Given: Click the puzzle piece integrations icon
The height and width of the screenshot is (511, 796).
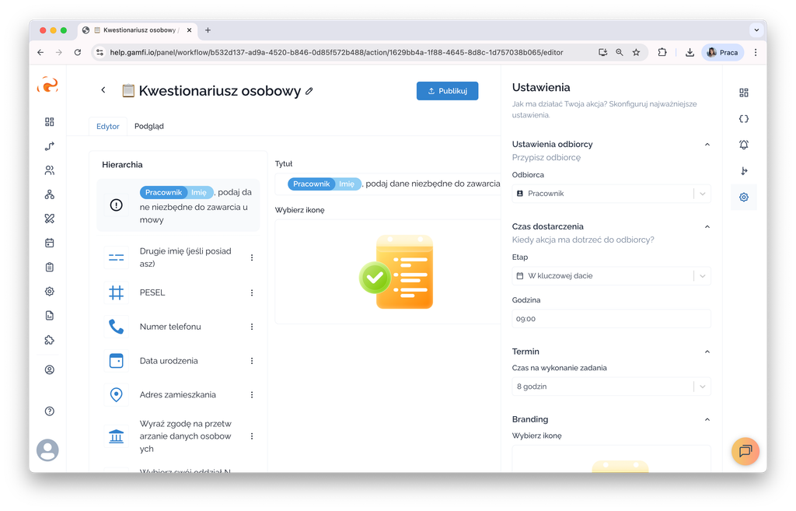Looking at the screenshot, I should pos(50,340).
